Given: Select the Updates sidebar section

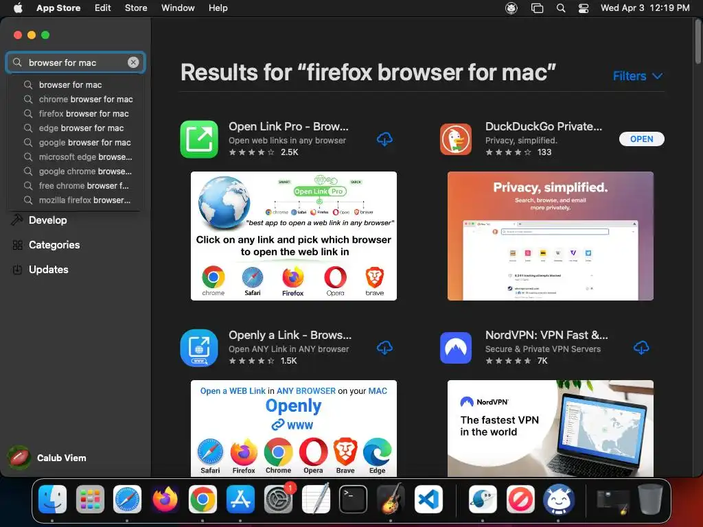Looking at the screenshot, I should point(41,269).
